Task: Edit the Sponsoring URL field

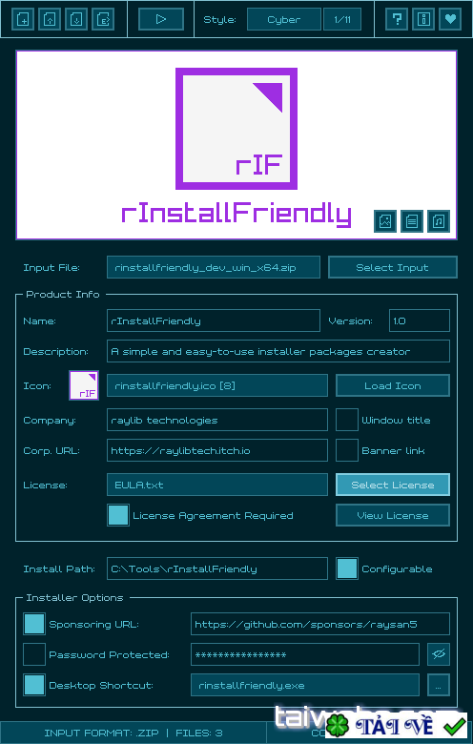Action: click(320, 624)
